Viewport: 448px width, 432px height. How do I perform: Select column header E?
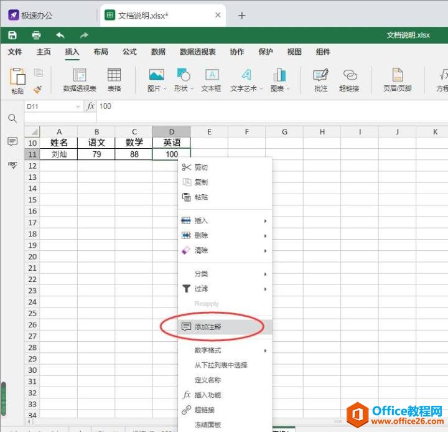pos(209,132)
